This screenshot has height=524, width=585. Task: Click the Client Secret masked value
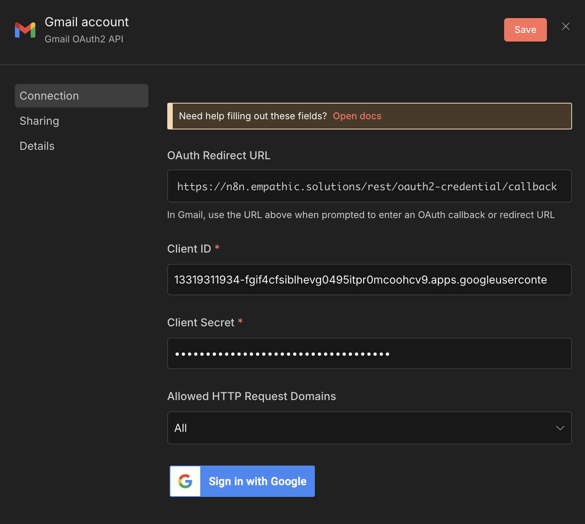[x=282, y=353]
